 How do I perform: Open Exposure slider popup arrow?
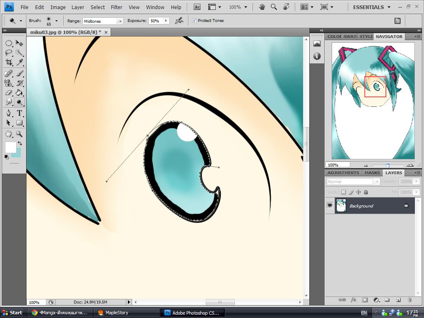click(166, 21)
